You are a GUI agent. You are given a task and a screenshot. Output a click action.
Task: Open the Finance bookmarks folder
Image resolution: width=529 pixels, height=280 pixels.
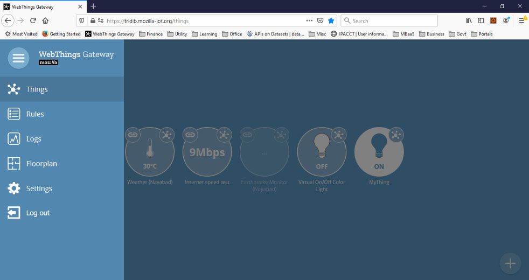pyautogui.click(x=151, y=34)
